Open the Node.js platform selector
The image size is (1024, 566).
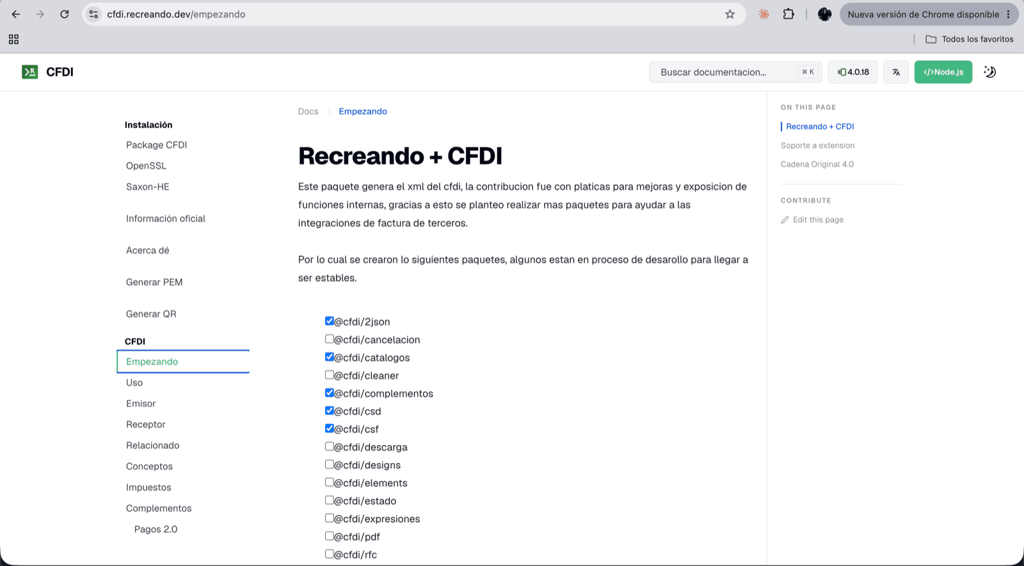943,72
